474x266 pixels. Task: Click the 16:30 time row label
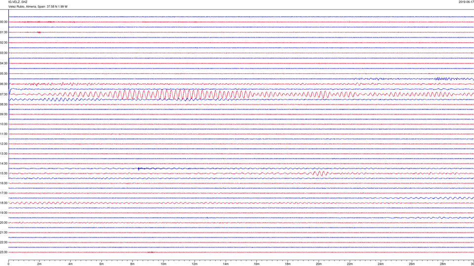coord(3,183)
